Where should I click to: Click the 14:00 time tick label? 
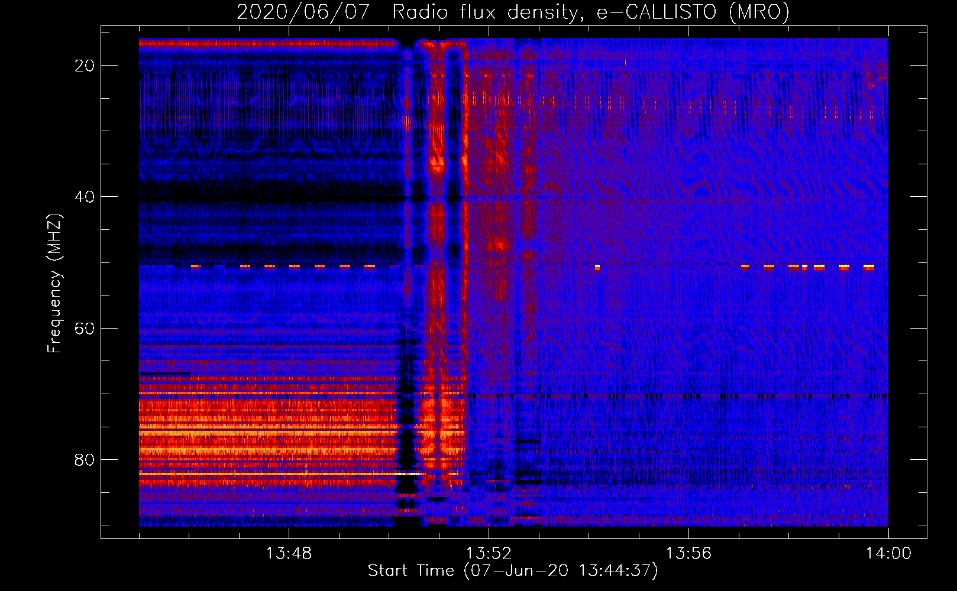tap(888, 554)
